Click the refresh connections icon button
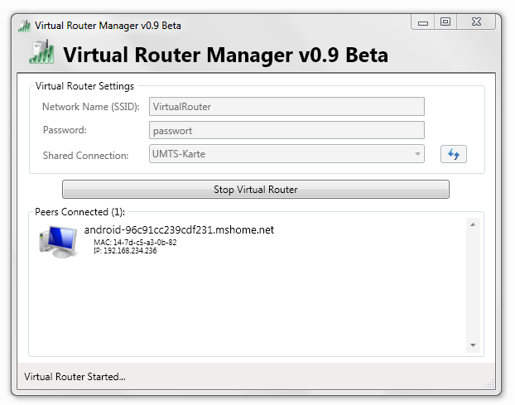This screenshot has height=405, width=515. 453,154
